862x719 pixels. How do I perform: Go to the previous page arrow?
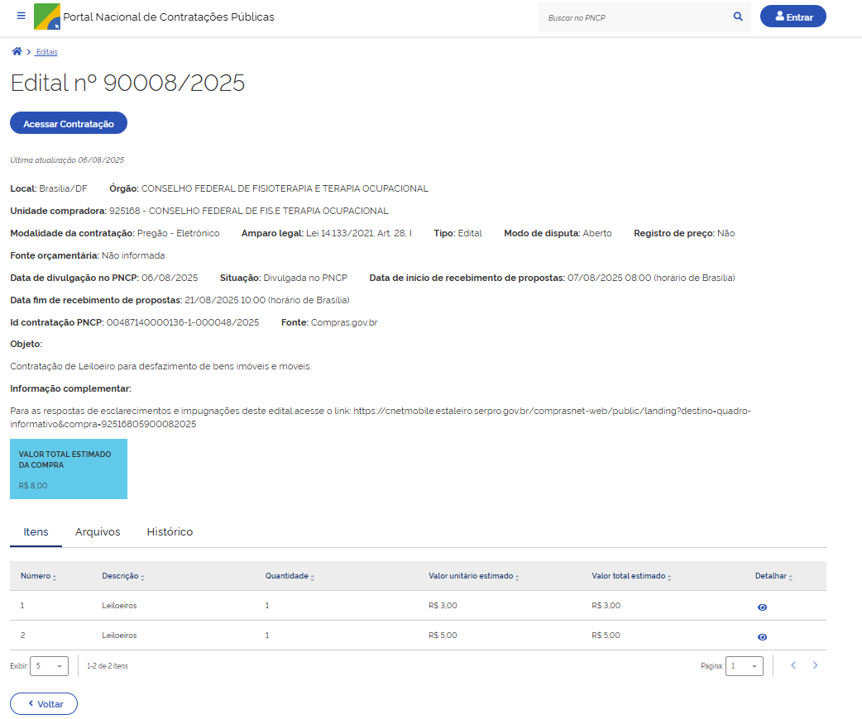point(793,665)
